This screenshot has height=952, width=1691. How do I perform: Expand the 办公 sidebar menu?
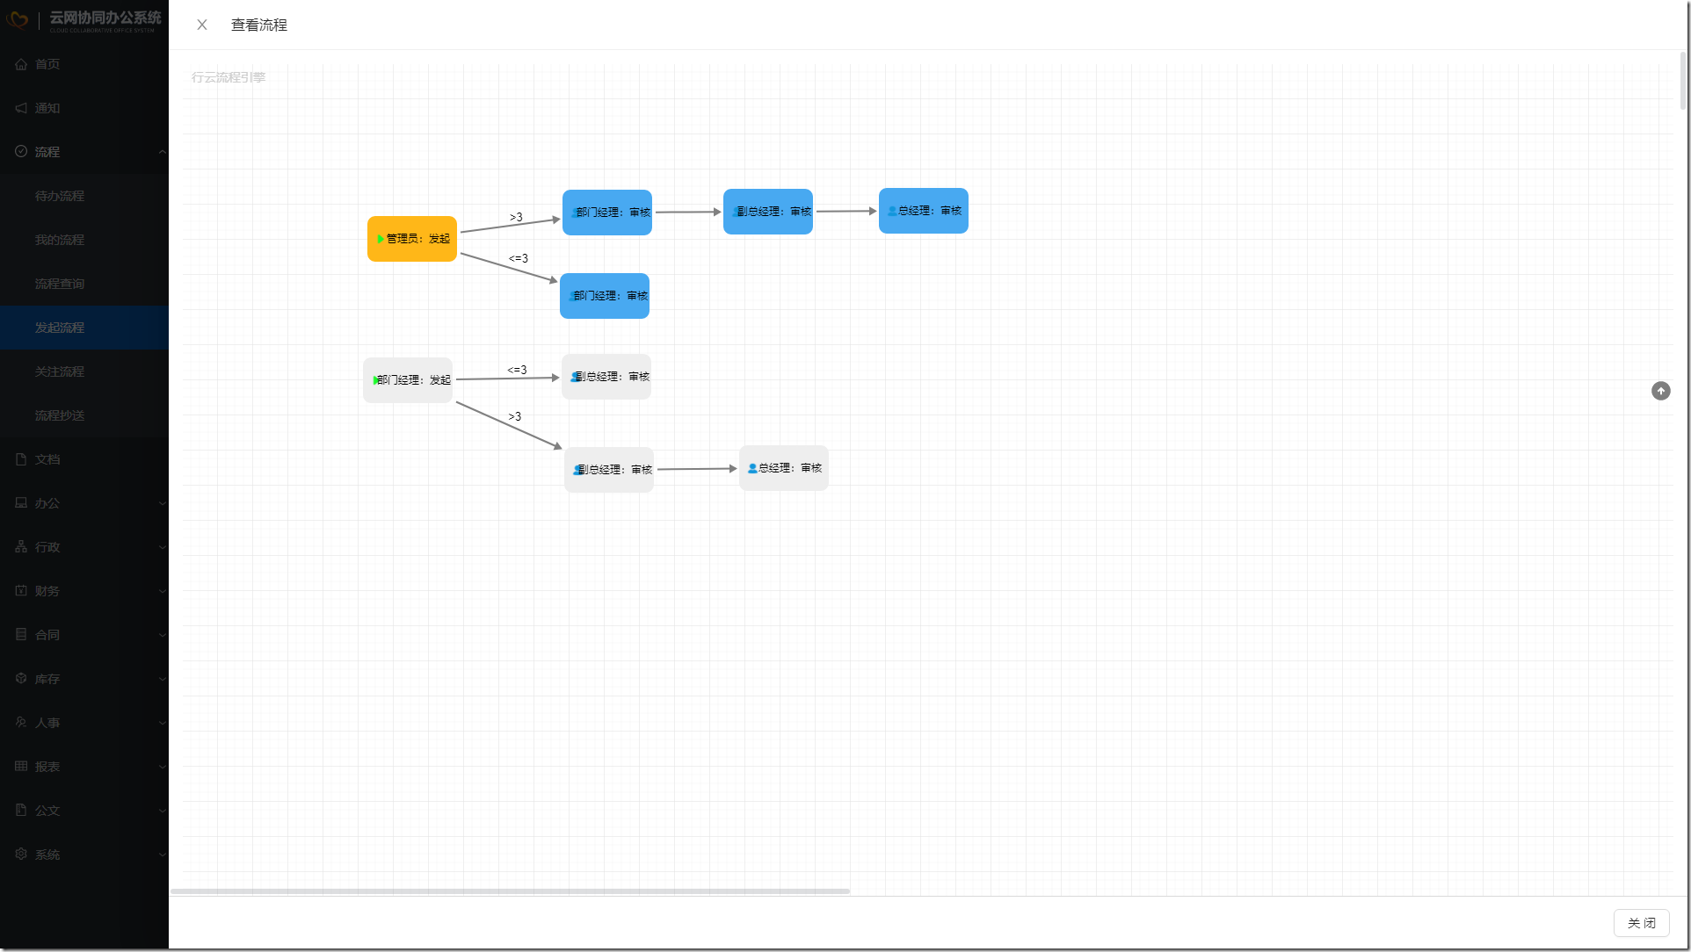point(84,503)
